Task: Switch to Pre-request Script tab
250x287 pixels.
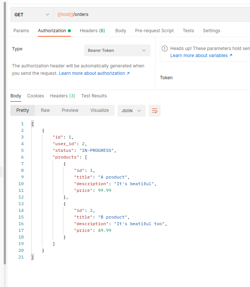Action: point(154,31)
